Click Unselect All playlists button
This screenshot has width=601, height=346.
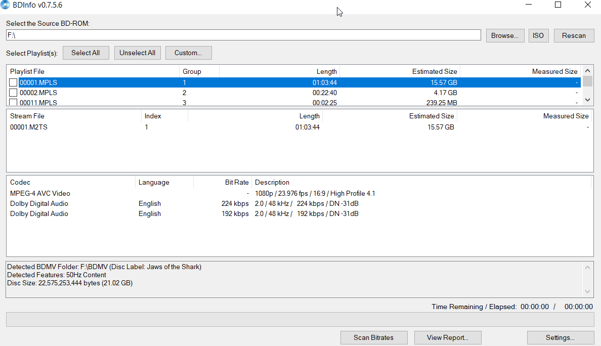137,53
